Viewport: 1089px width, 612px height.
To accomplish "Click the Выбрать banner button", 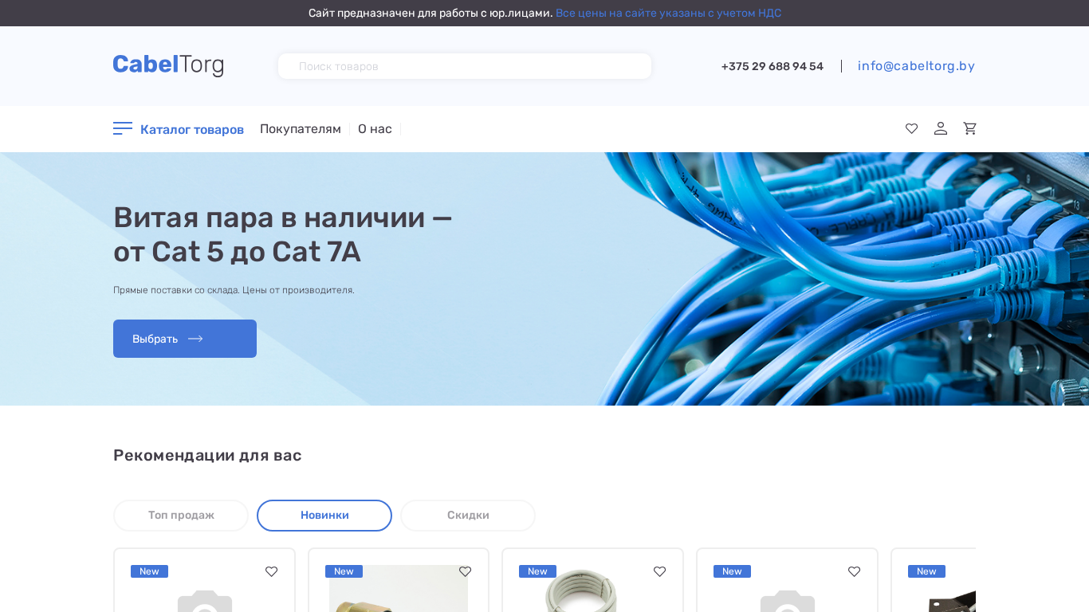I will tap(185, 339).
